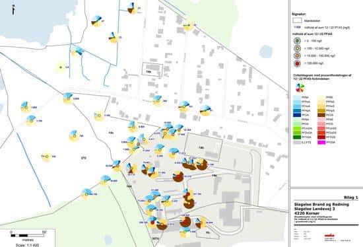Click the yellow 100 - 10.000 ng/l legend circle
Viewport: 363px width, 247px height.
tap(297, 48)
